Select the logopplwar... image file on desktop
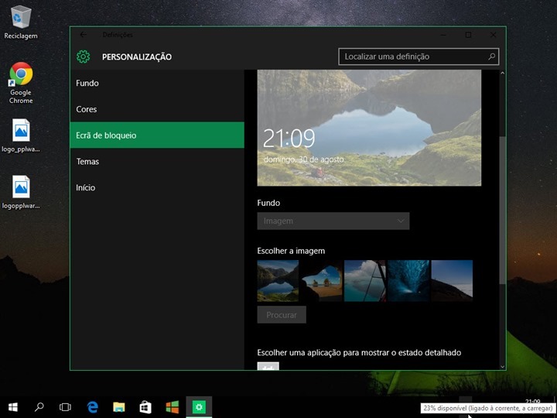This screenshot has width=557, height=418. [x=21, y=192]
